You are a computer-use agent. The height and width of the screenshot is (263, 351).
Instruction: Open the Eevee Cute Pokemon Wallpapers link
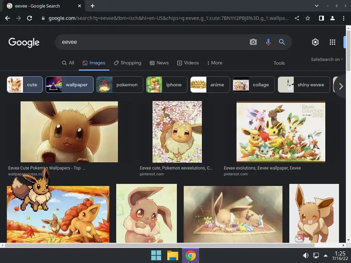point(47,168)
